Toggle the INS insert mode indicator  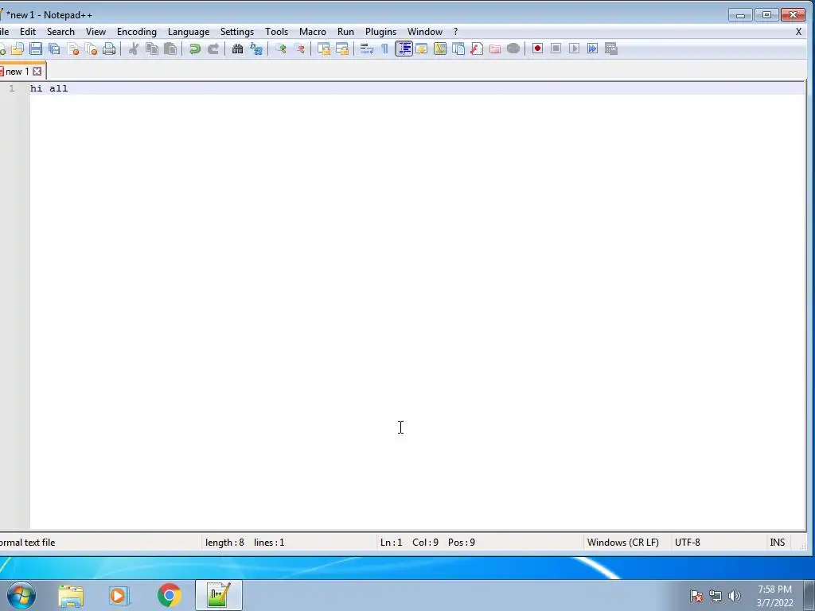777,543
